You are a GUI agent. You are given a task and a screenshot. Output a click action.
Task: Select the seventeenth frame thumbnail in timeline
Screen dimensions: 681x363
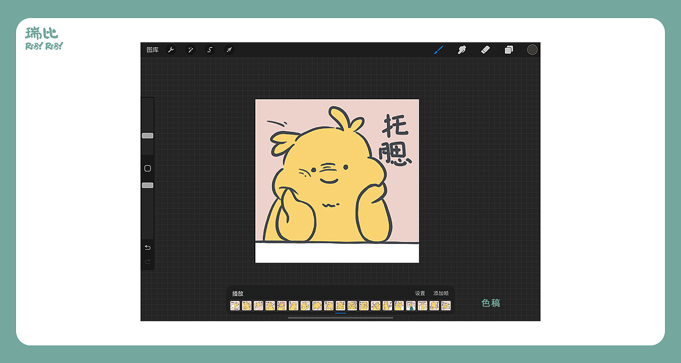pyautogui.click(x=422, y=306)
